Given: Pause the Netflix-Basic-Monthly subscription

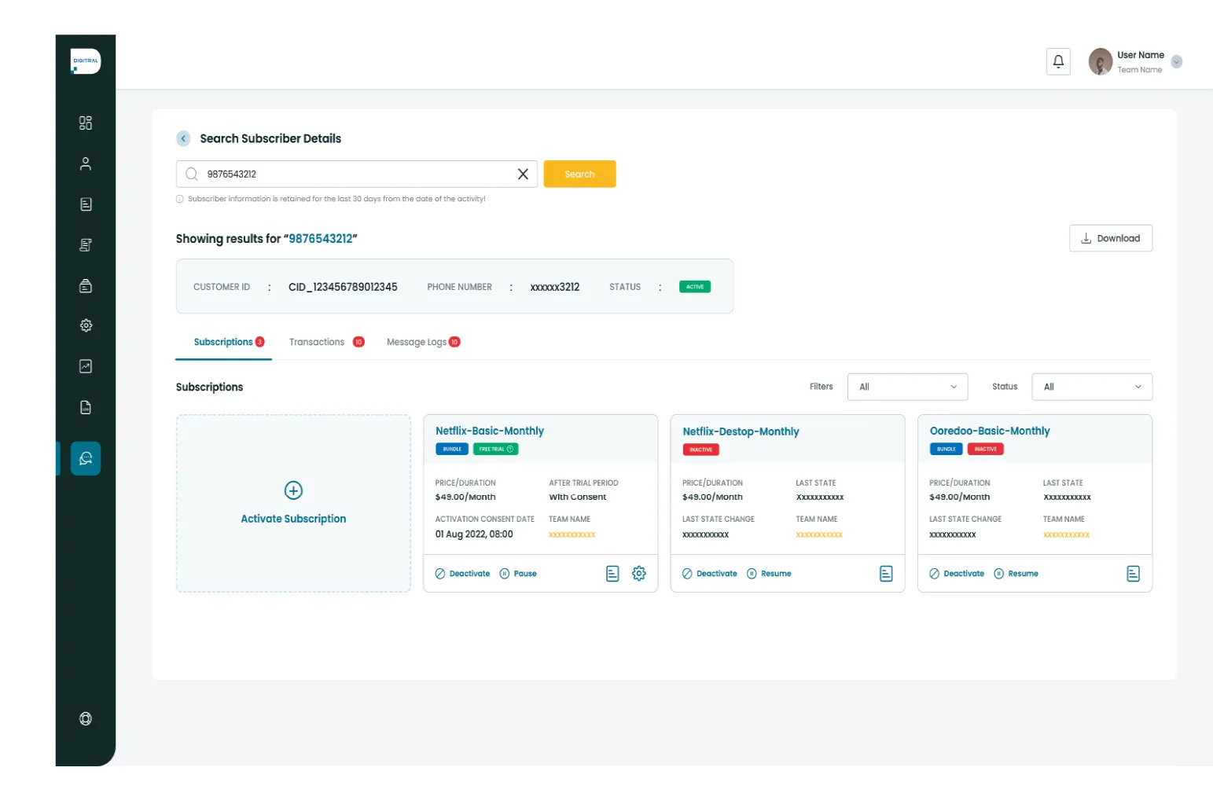Looking at the screenshot, I should [x=518, y=574].
